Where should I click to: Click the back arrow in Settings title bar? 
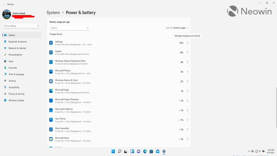(x=3, y=4)
